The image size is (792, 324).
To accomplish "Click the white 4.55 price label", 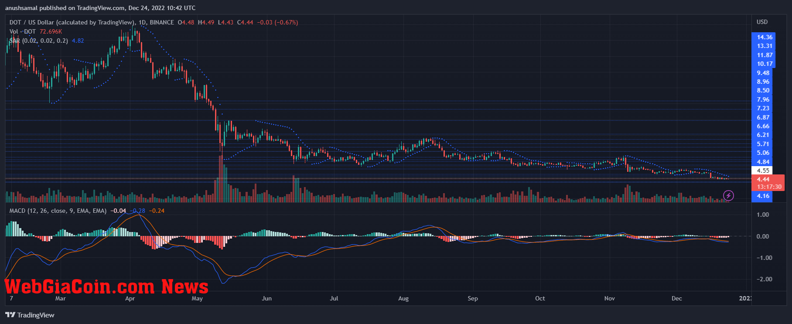I will click(763, 171).
